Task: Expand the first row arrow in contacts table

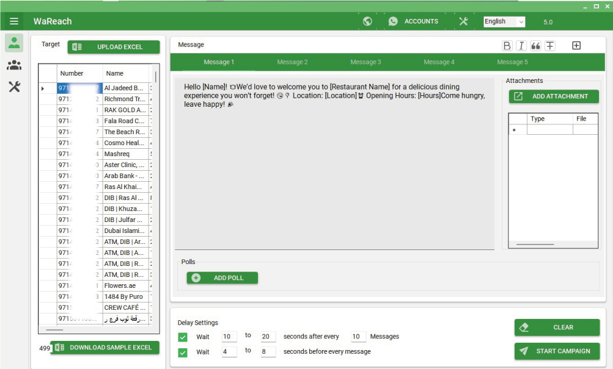Action: 43,88
